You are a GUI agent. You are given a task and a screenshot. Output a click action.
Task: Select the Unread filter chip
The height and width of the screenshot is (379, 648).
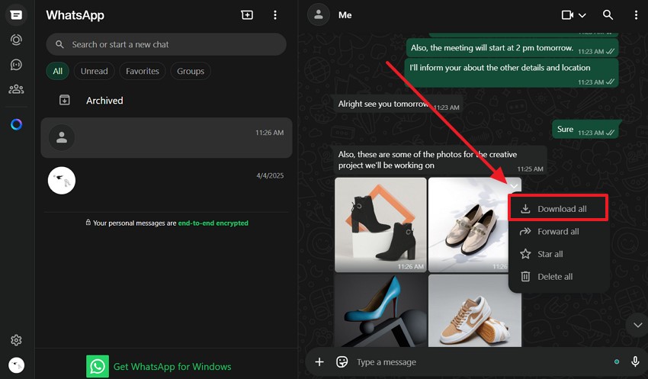pyautogui.click(x=94, y=71)
